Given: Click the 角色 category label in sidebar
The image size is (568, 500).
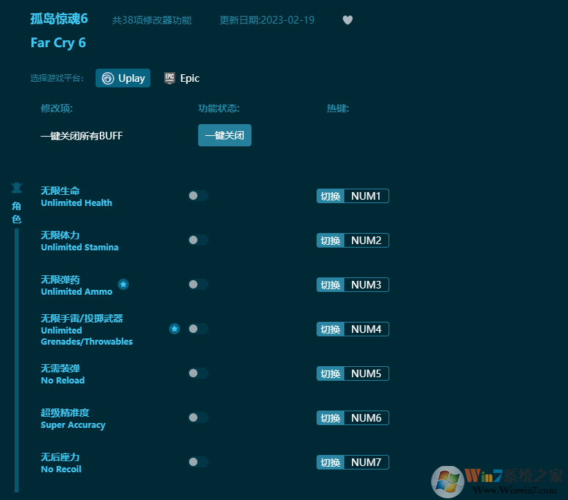Looking at the screenshot, I should pos(17,212).
